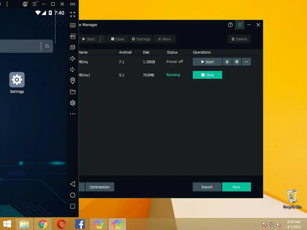The height and width of the screenshot is (230, 307).
Task: Click the muted volume tray icon
Action: pos(279,224)
